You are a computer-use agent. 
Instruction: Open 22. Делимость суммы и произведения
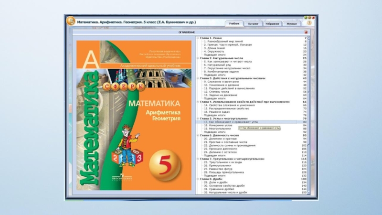[230, 146]
